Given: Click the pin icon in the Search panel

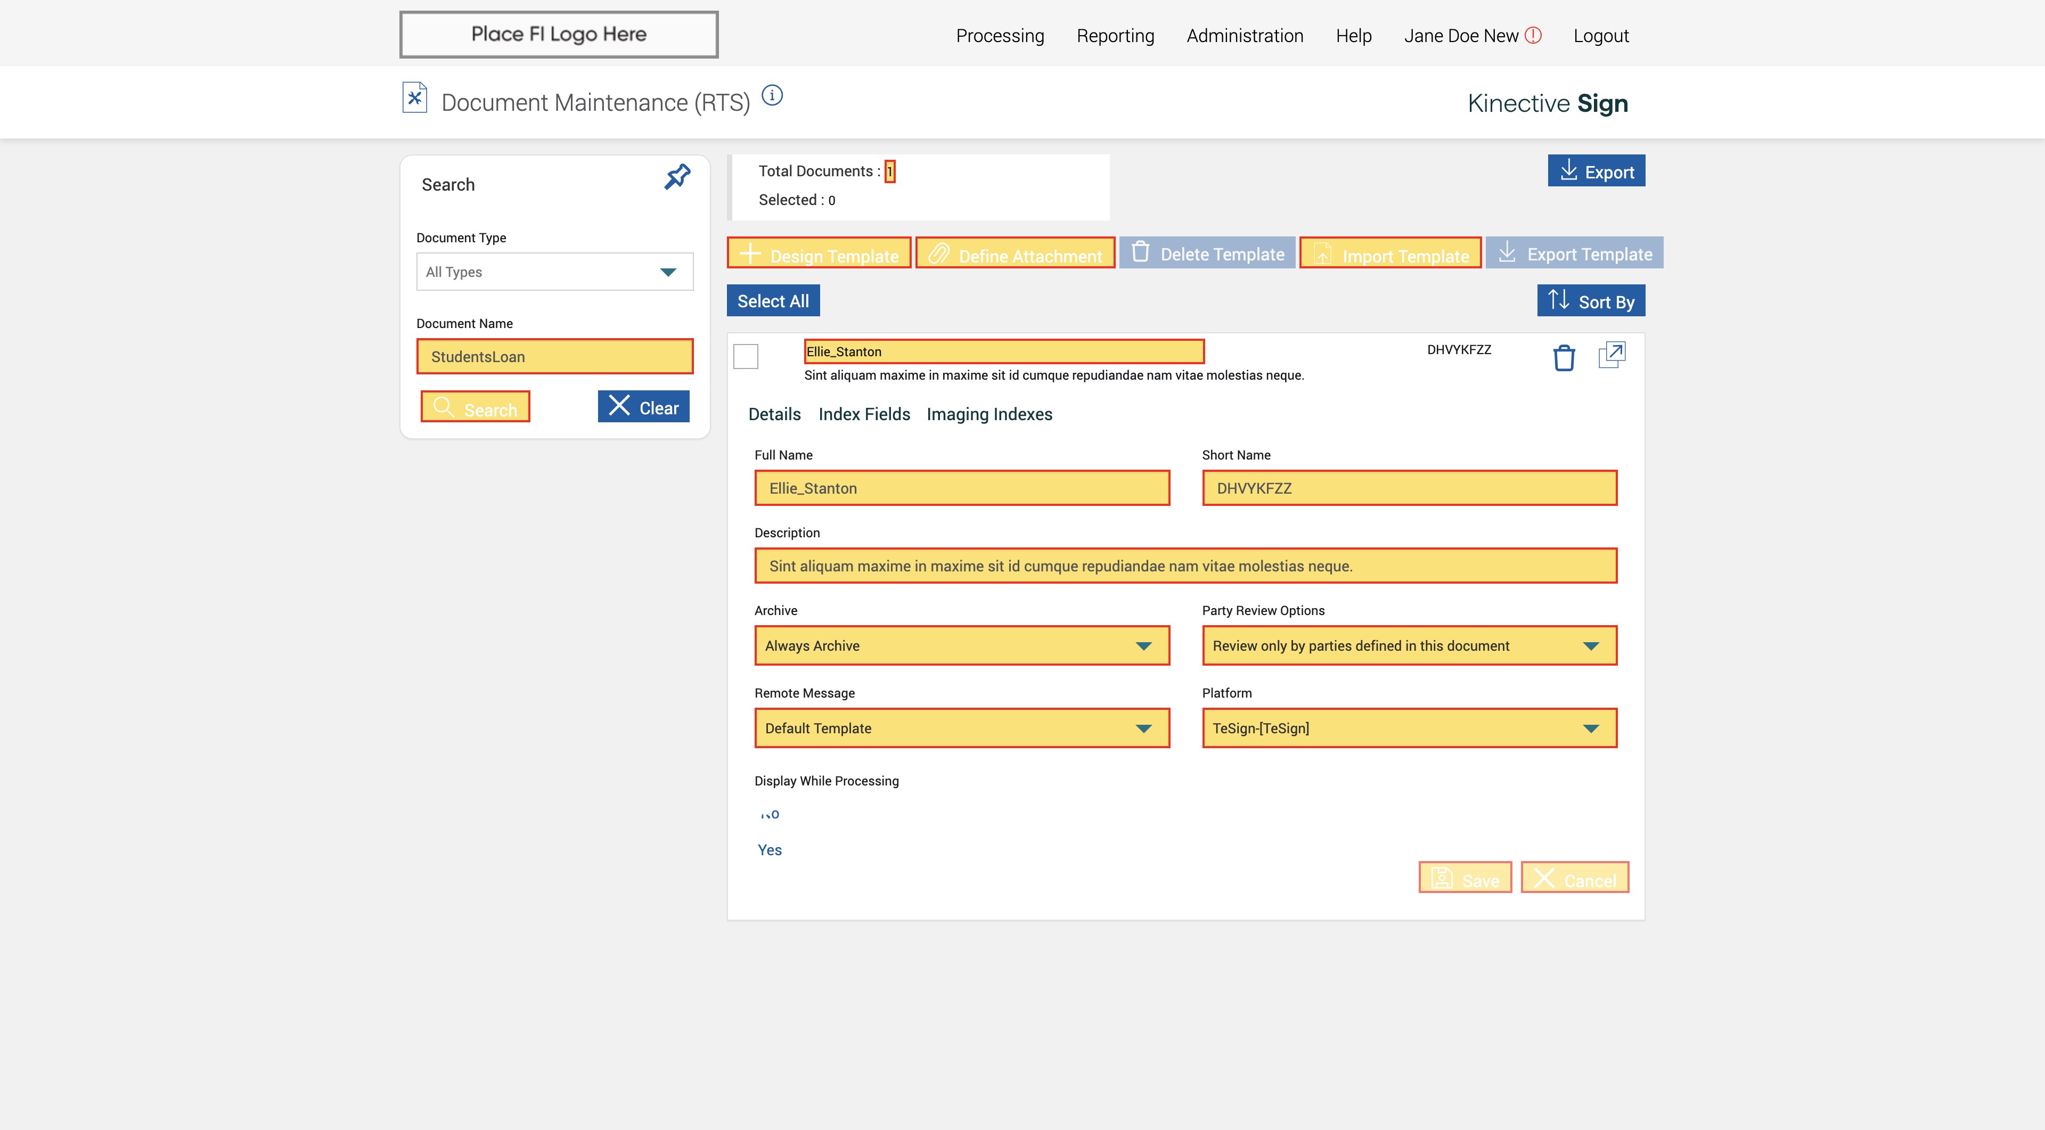Looking at the screenshot, I should 677,176.
